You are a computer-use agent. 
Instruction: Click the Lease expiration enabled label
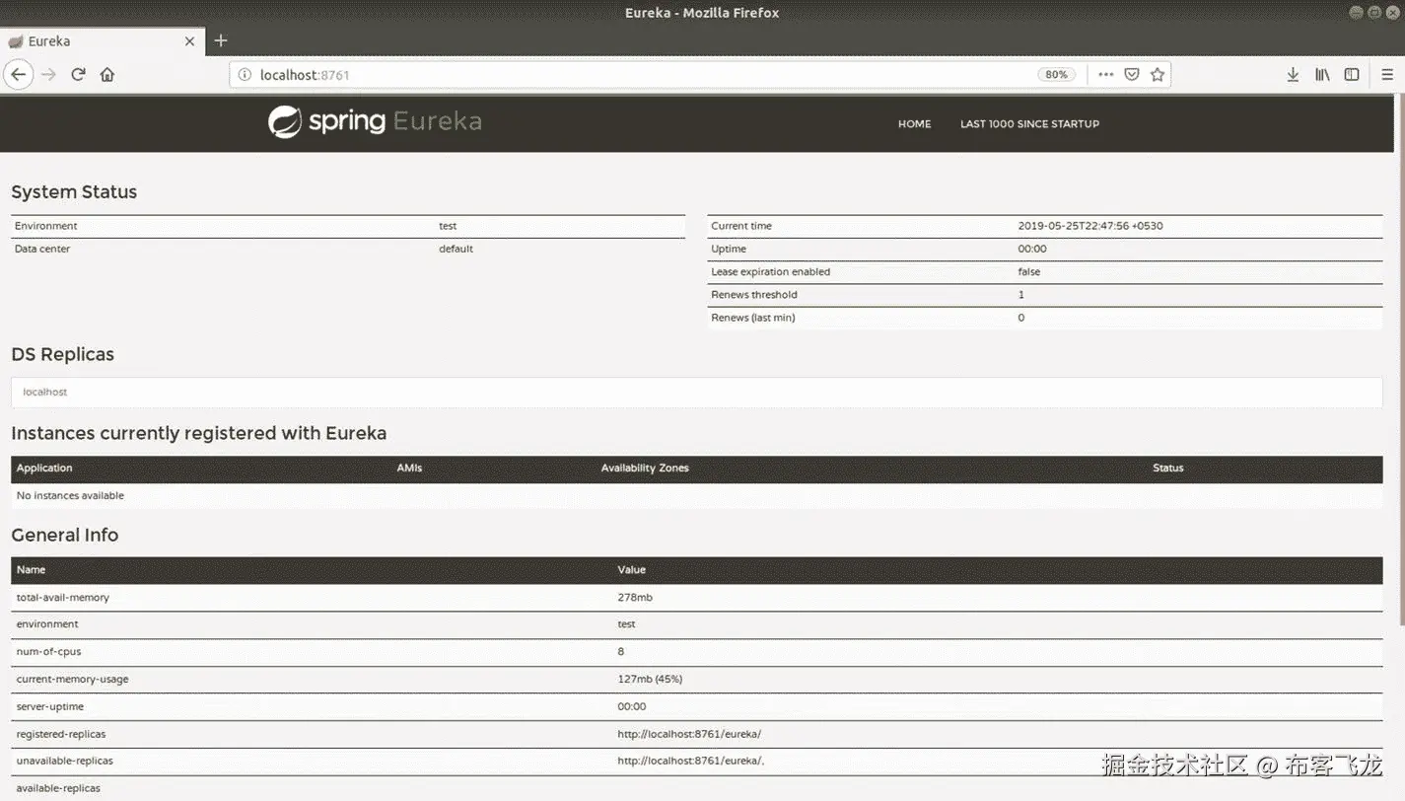pyautogui.click(x=770, y=272)
